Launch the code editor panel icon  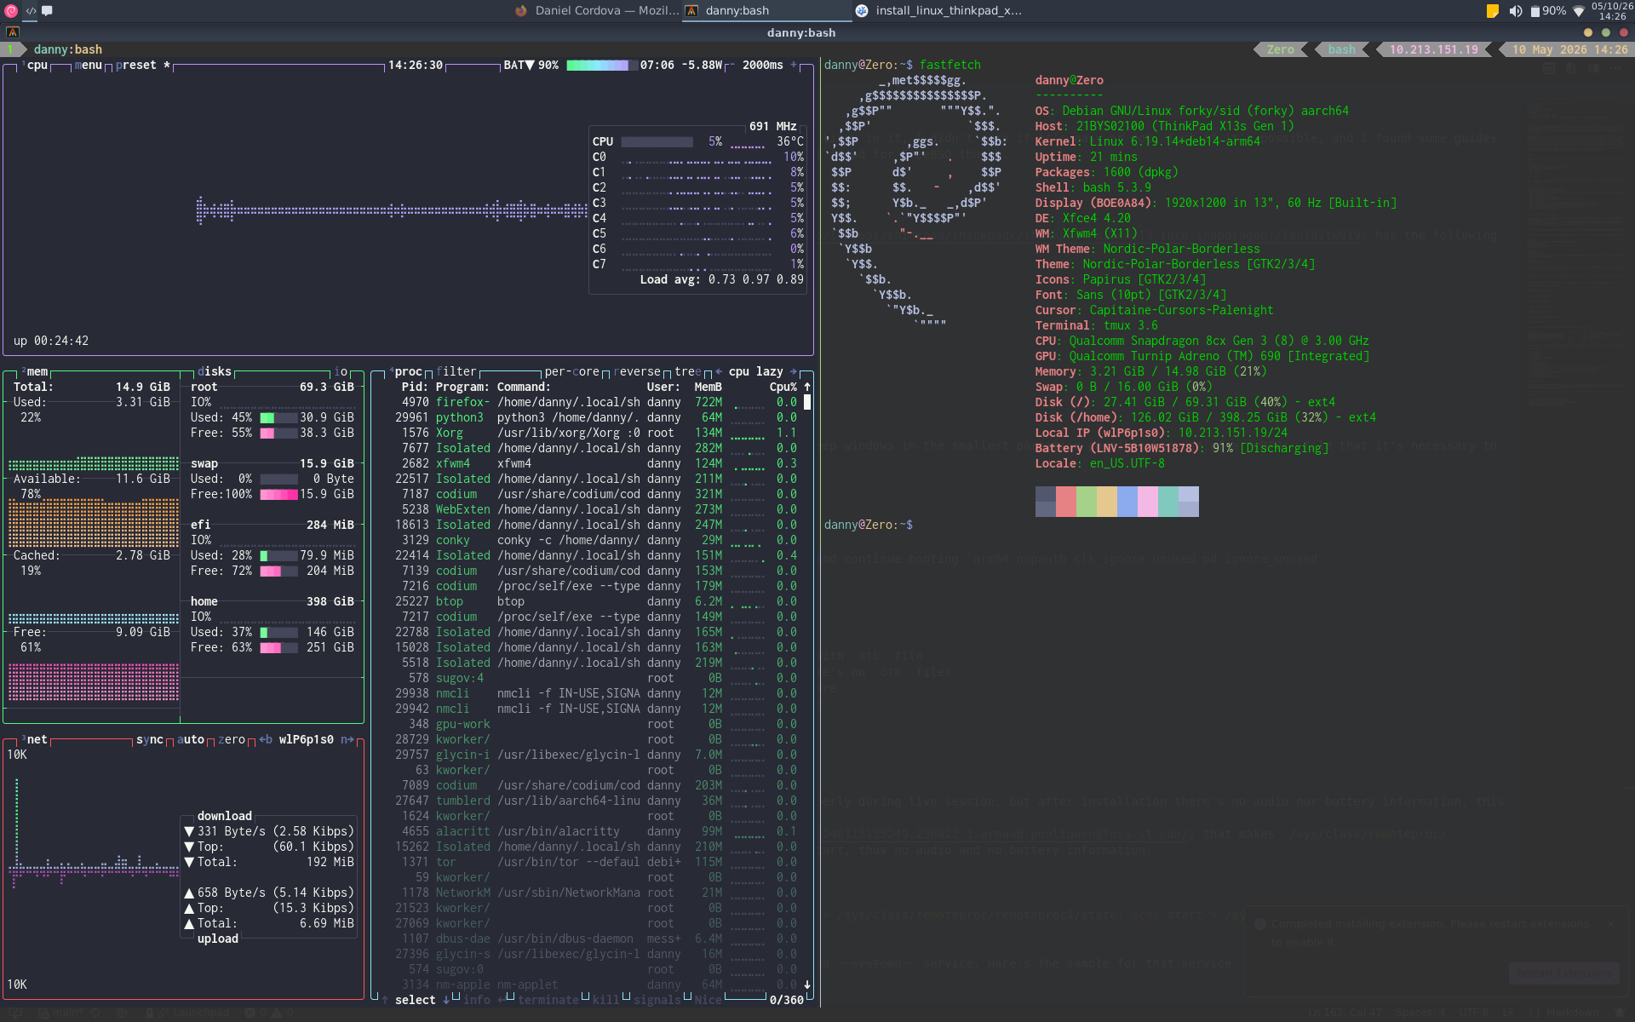click(31, 11)
